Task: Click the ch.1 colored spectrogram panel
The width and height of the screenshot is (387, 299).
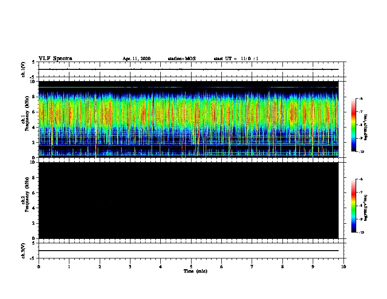Action: click(188, 119)
